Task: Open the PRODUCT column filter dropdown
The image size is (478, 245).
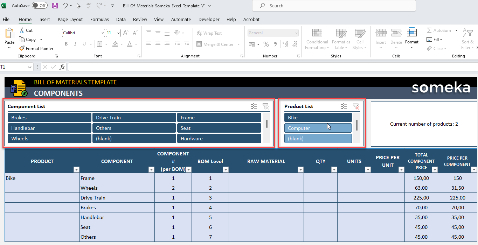Action: pyautogui.click(x=76, y=169)
